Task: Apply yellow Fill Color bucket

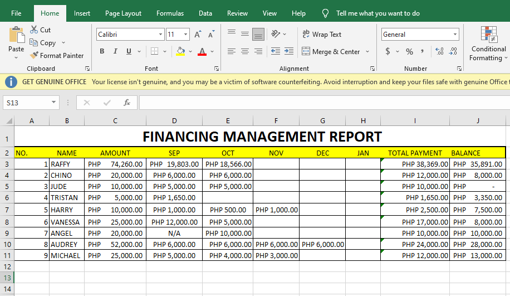Action: [180, 51]
